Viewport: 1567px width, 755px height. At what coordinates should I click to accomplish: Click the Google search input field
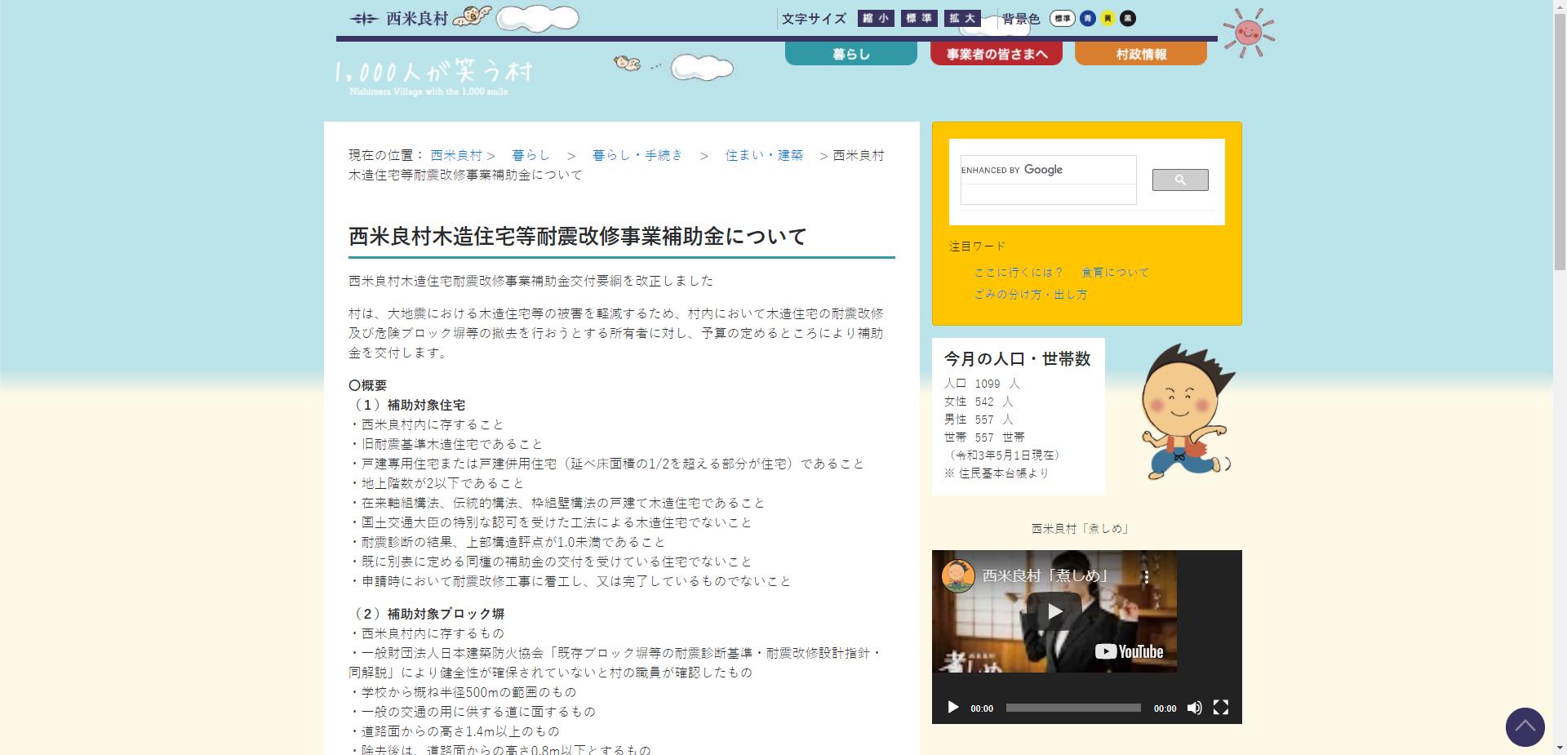pyautogui.click(x=1049, y=189)
